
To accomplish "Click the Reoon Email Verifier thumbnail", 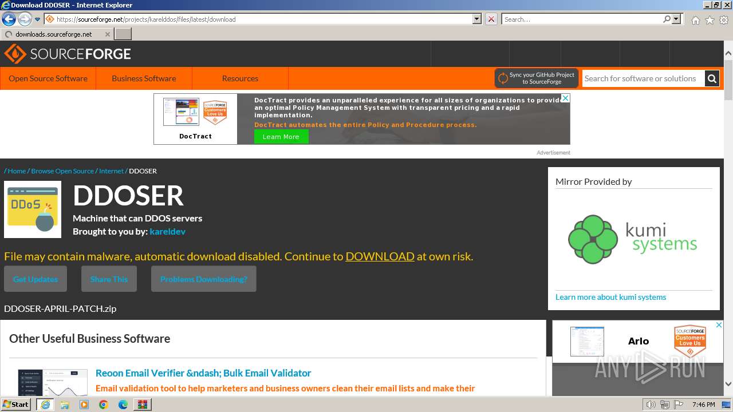I will [53, 382].
